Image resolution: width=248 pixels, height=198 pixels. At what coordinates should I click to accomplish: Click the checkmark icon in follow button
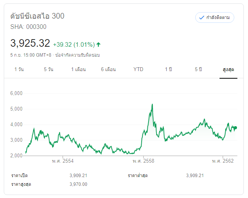[202, 17]
